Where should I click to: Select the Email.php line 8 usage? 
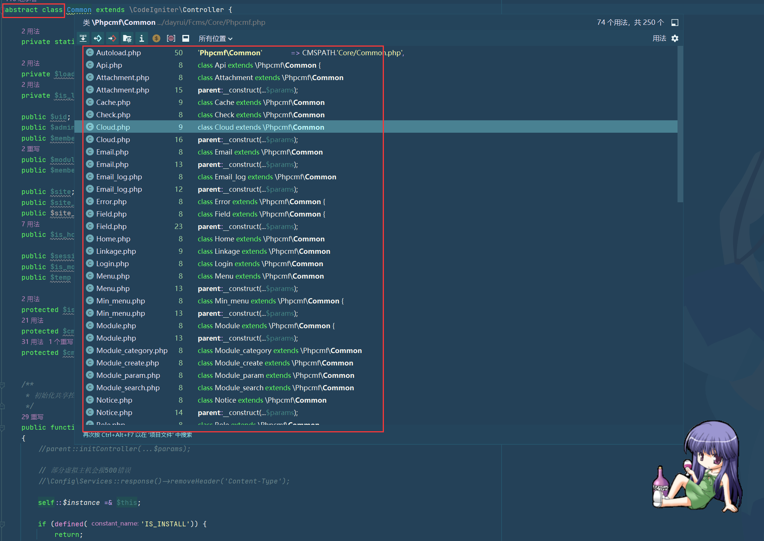tap(376, 152)
